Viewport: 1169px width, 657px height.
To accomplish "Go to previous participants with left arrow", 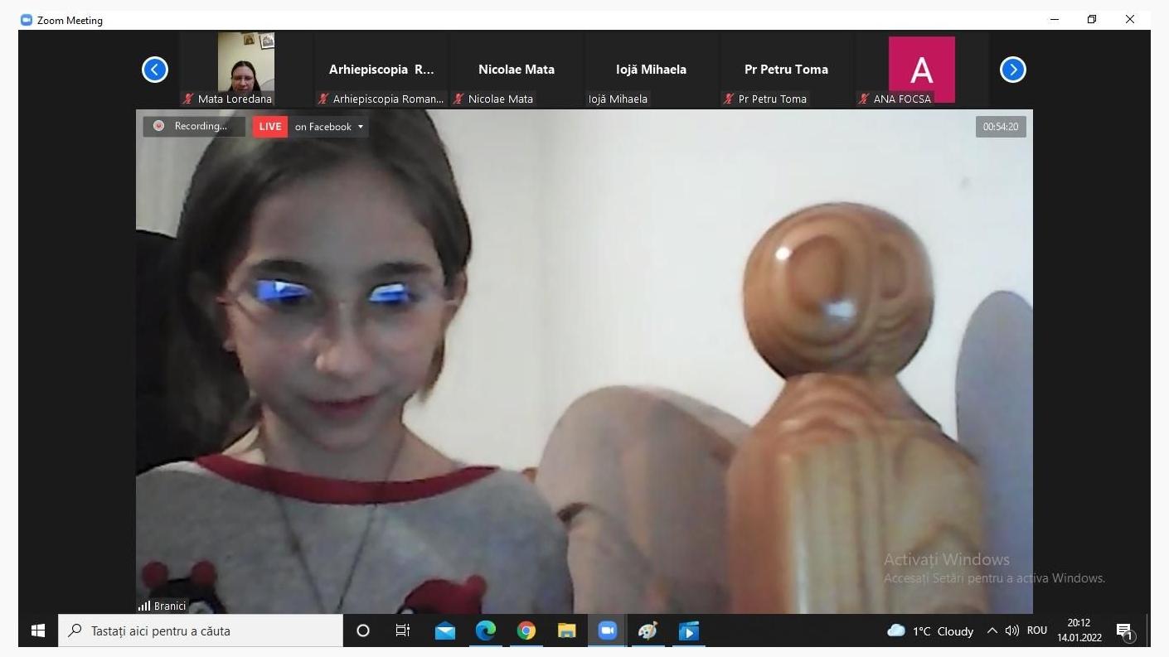I will point(155,70).
